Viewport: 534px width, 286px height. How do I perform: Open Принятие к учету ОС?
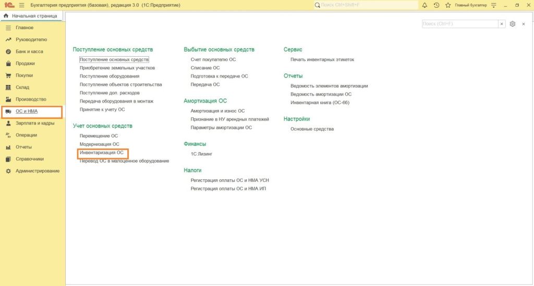pos(102,109)
